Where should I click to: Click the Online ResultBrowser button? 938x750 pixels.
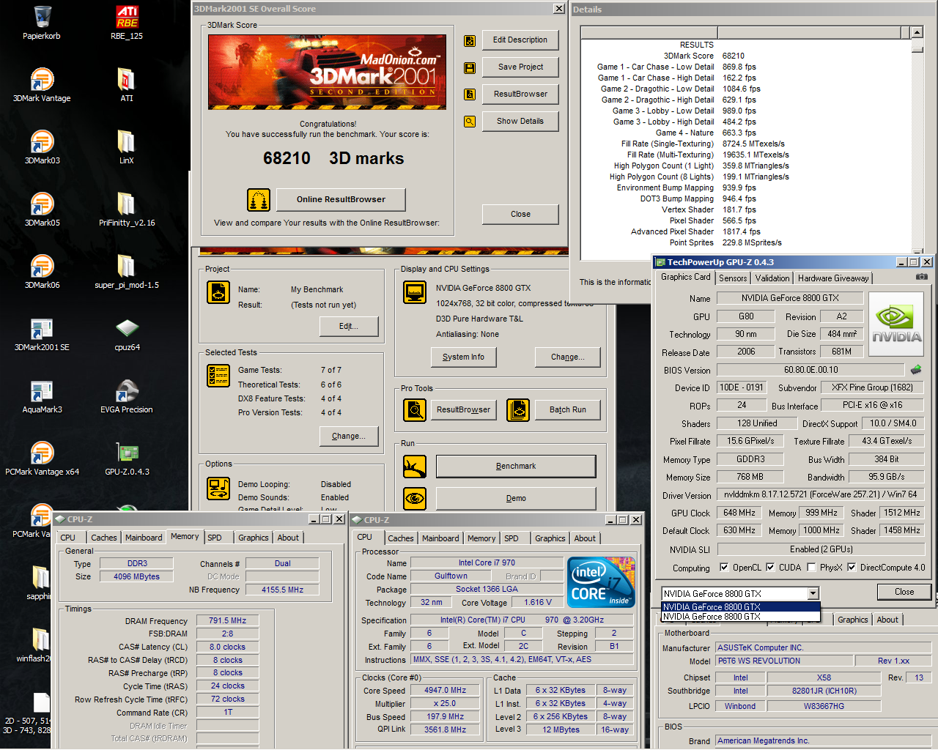341,199
